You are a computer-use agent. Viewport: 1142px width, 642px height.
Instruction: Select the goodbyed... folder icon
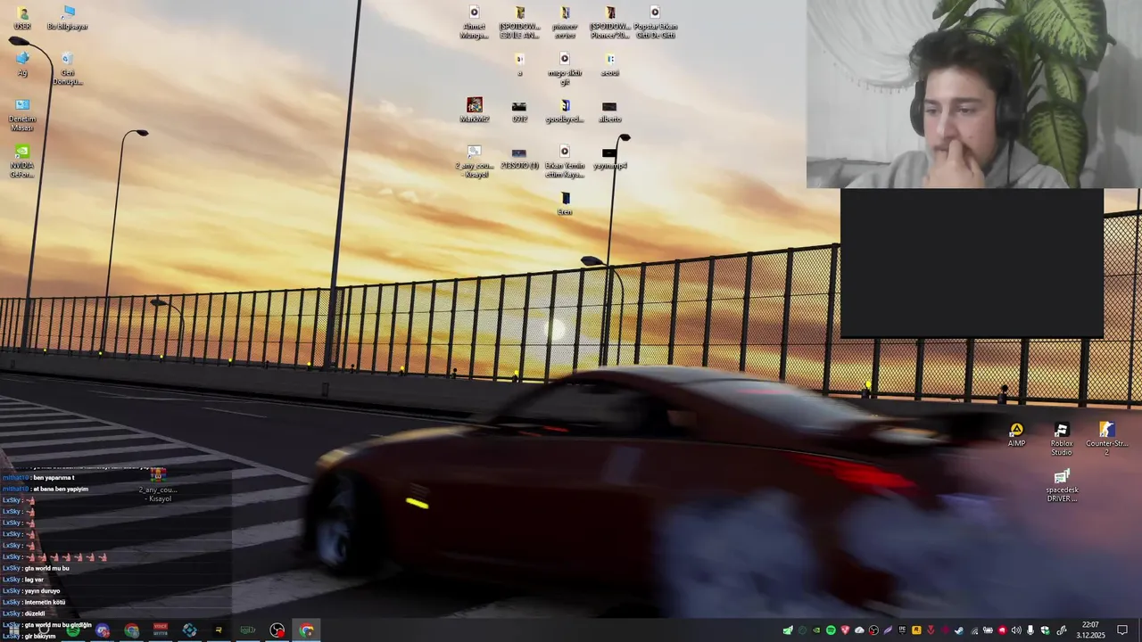point(565,111)
